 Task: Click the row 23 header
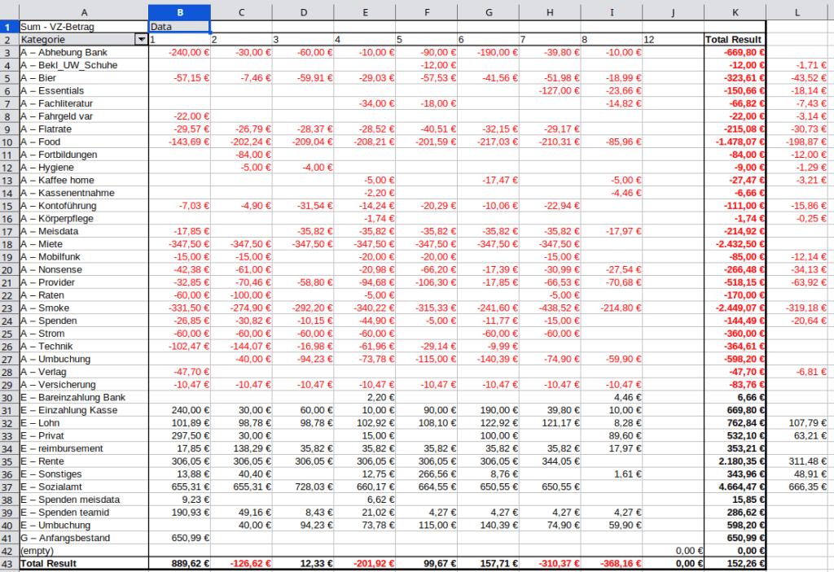(9, 308)
